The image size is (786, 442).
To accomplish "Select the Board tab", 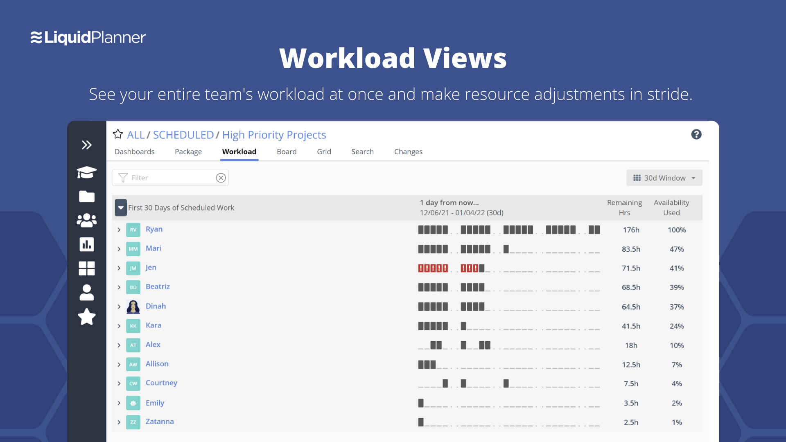I will click(286, 152).
